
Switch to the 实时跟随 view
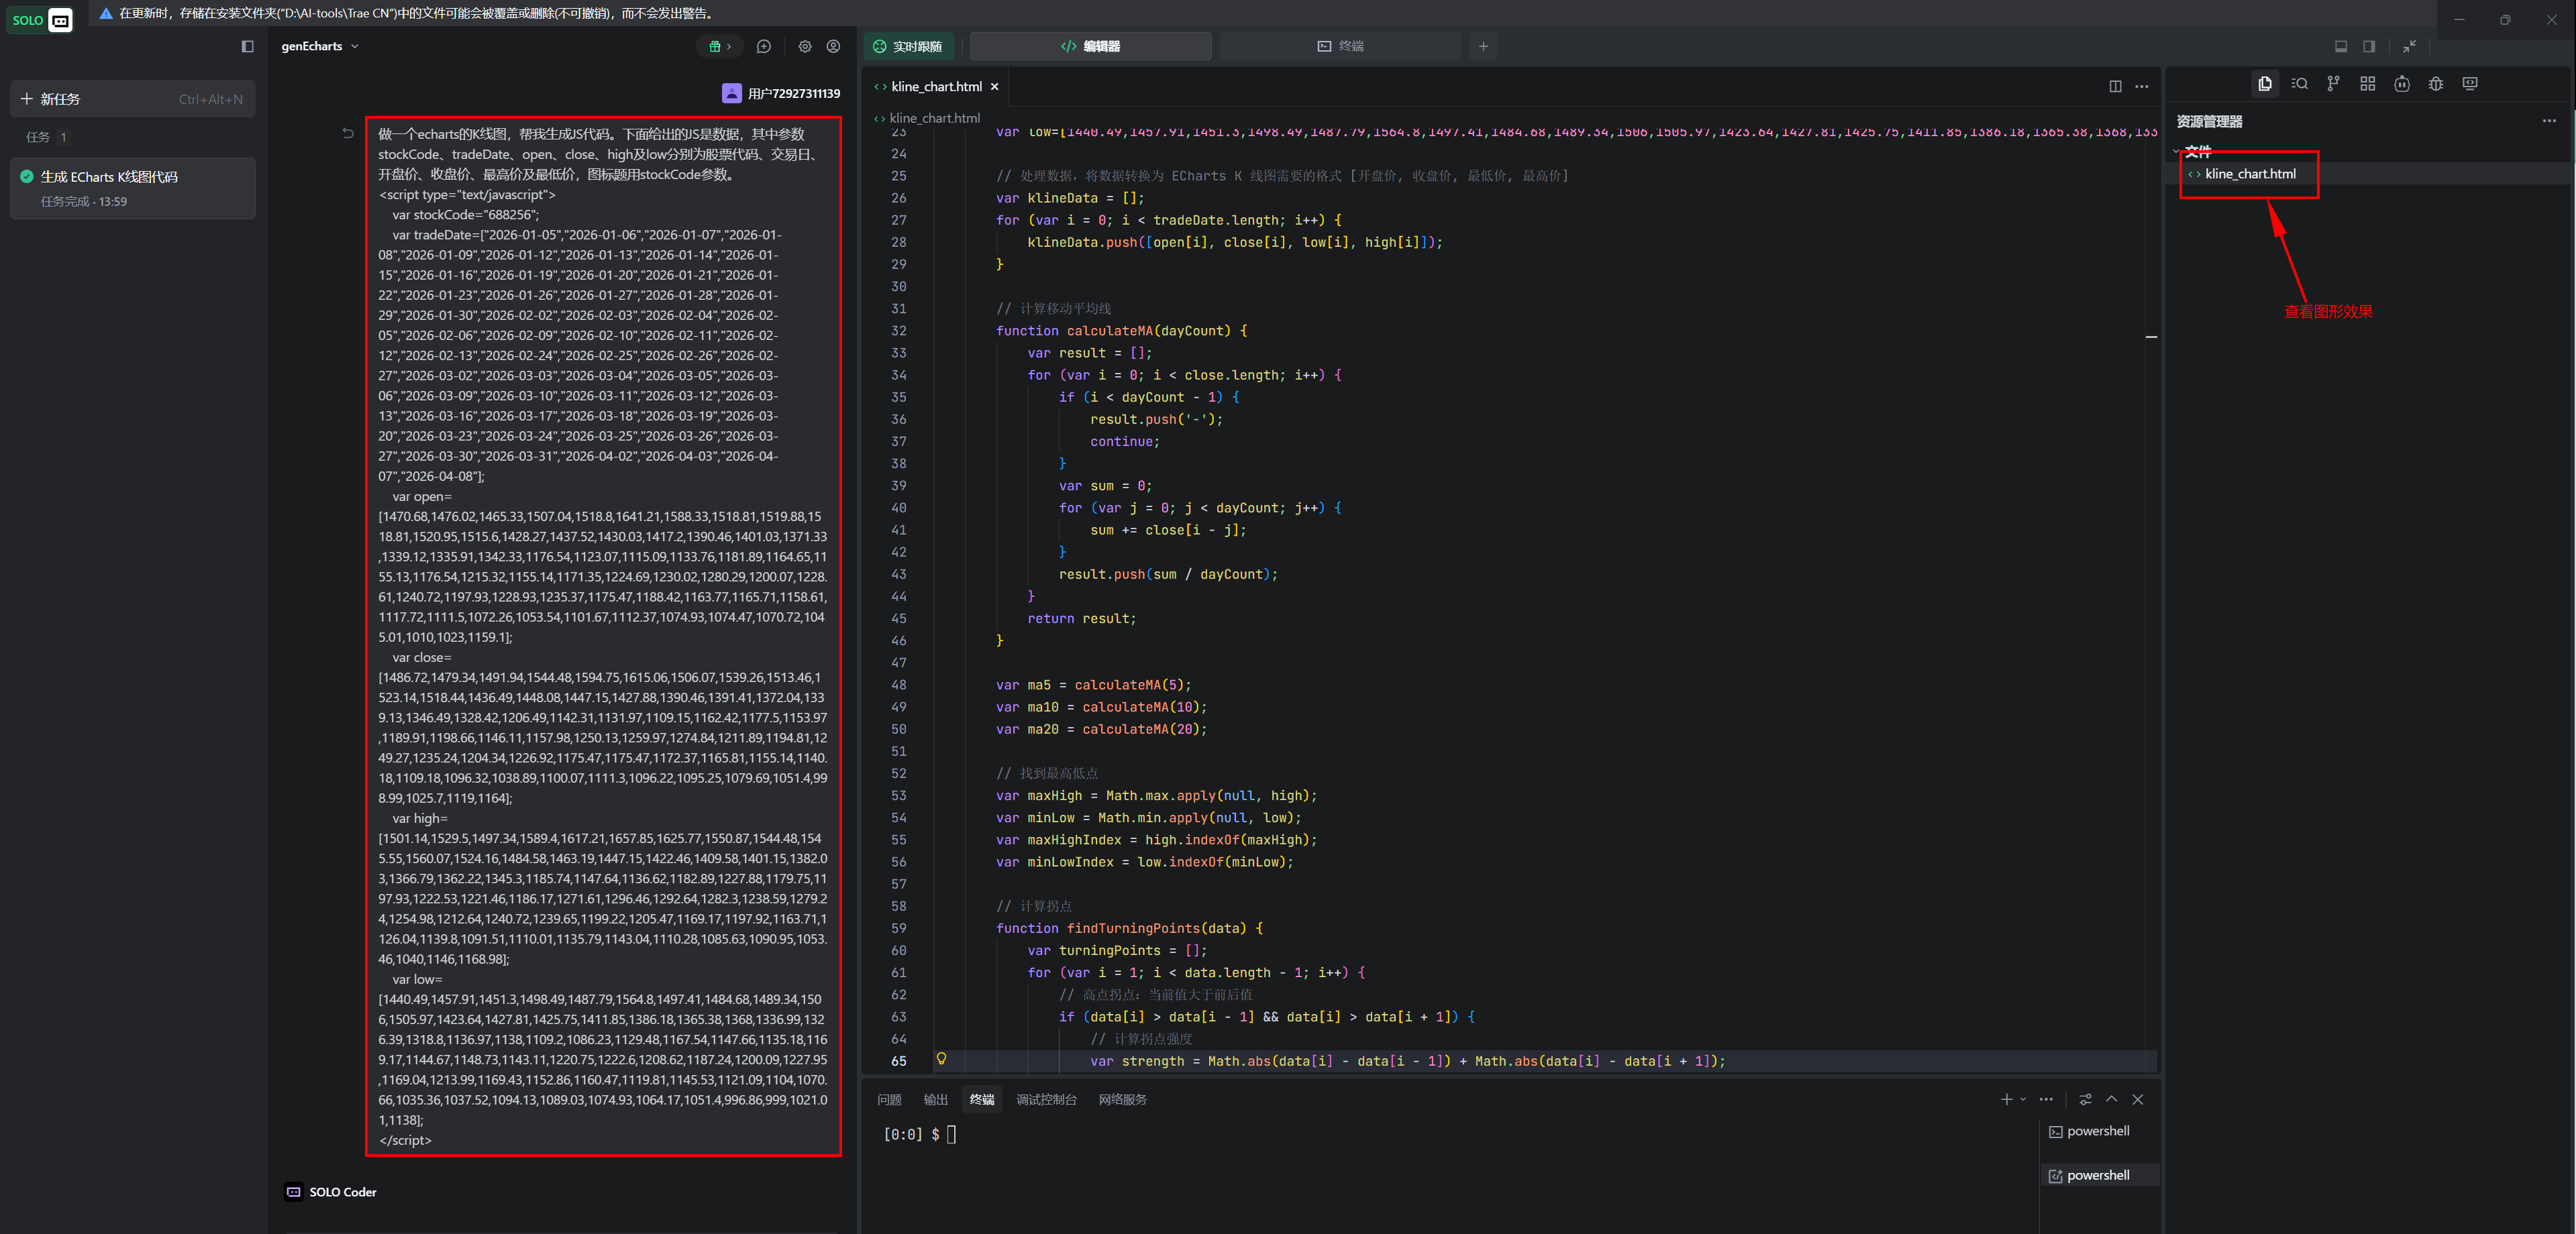[908, 46]
